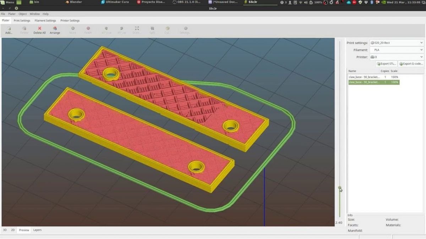This screenshot has width=426, height=239.
Task: Open the Printer dropdown showing i3
Action: pyautogui.click(x=397, y=57)
